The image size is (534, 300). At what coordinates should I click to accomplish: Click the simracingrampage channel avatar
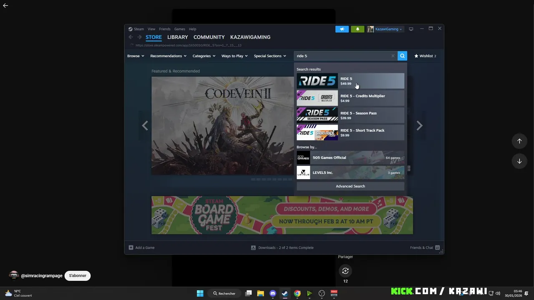tap(14, 276)
